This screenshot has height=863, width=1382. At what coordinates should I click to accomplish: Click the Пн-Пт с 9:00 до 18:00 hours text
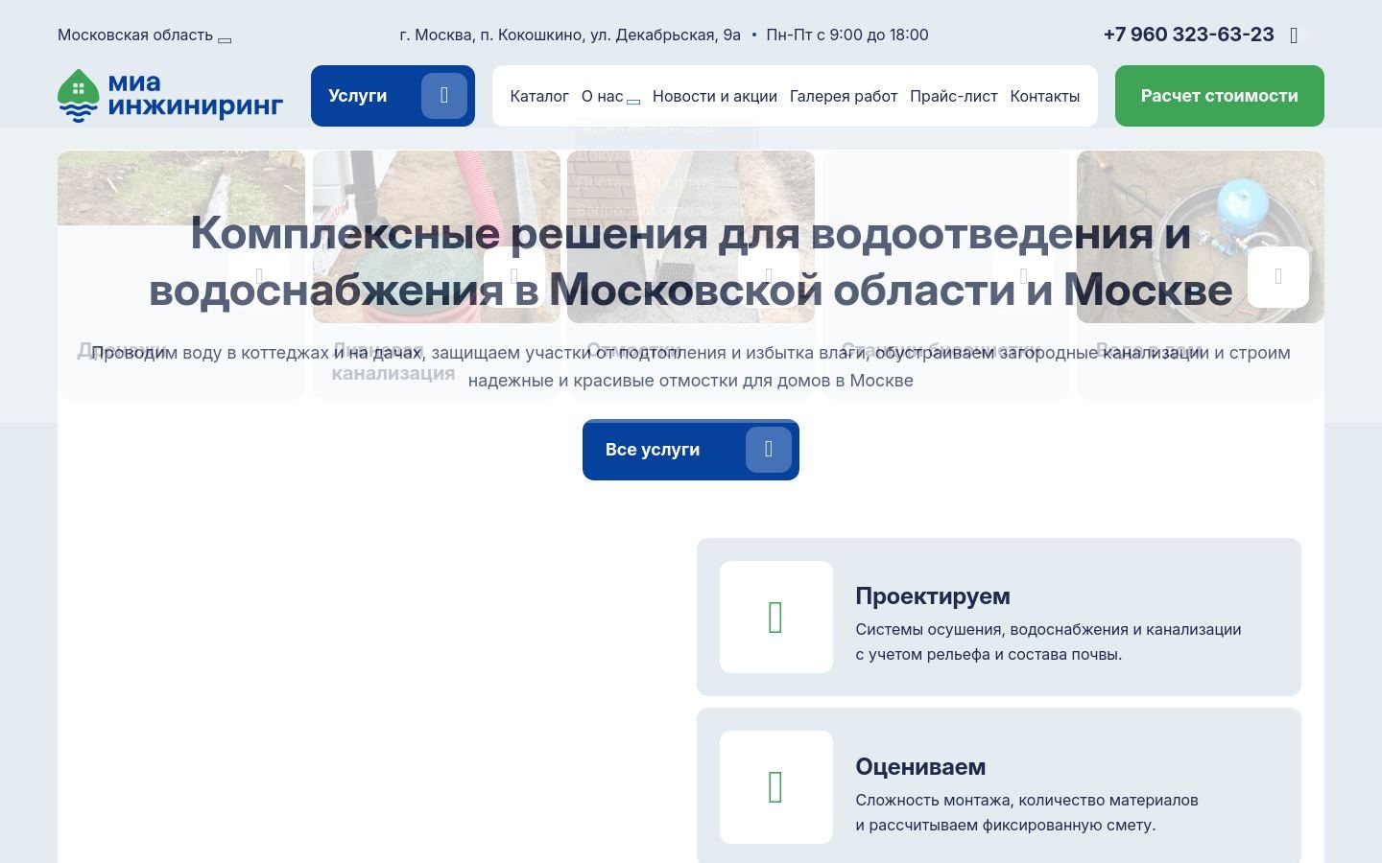click(x=847, y=35)
